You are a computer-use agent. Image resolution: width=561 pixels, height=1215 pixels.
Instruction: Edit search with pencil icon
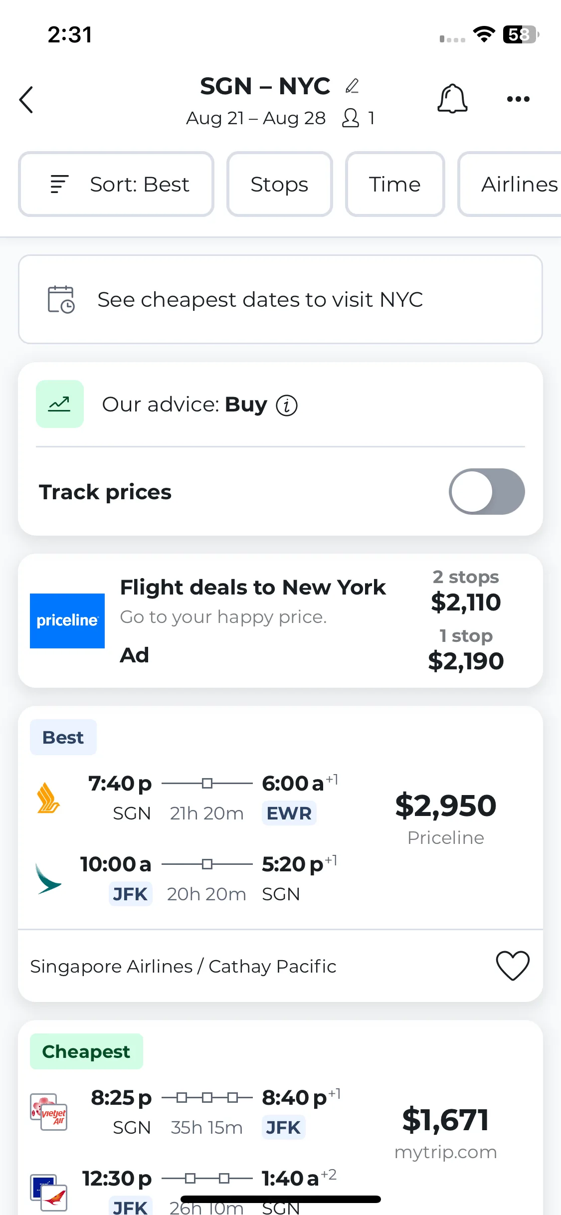(352, 86)
